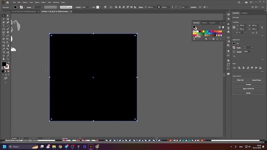Click horizontal align left in Properties Align section

[239, 68]
